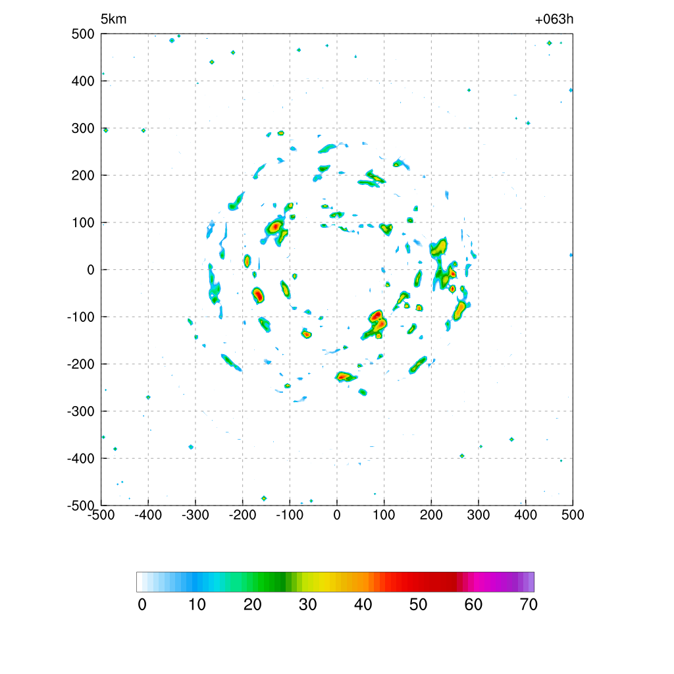Viewport: 674px width, 674px height.
Task: Select the y-axis tick label "300"
Action: point(83,128)
